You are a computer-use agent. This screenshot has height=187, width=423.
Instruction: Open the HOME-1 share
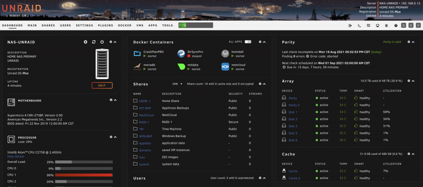click(145, 101)
